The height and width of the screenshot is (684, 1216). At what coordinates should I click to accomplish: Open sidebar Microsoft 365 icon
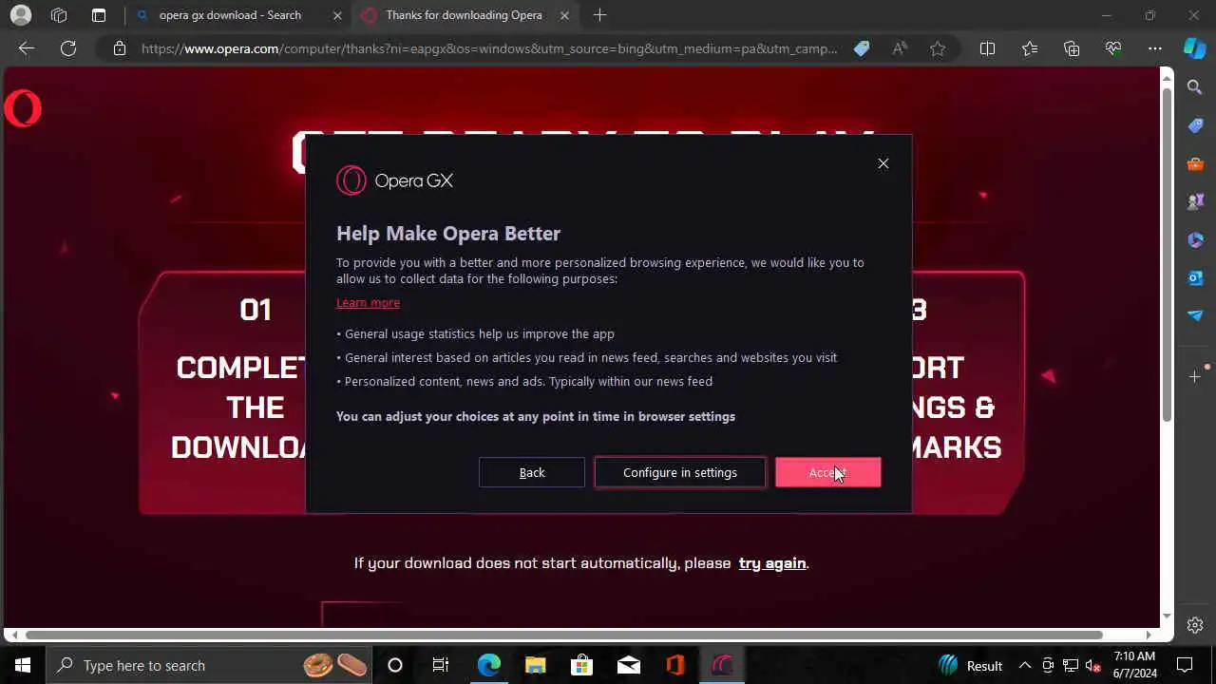tap(1195, 239)
